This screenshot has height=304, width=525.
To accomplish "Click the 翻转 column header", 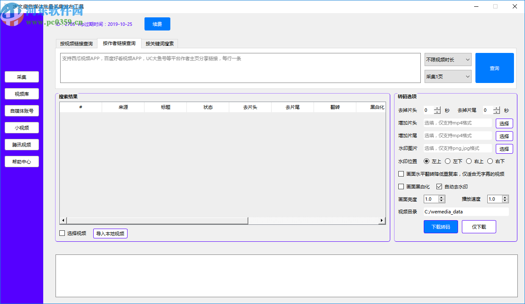I will (335, 108).
